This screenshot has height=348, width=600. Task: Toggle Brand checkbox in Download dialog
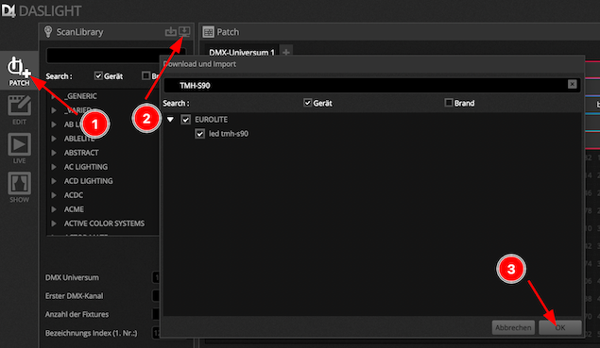(x=449, y=103)
